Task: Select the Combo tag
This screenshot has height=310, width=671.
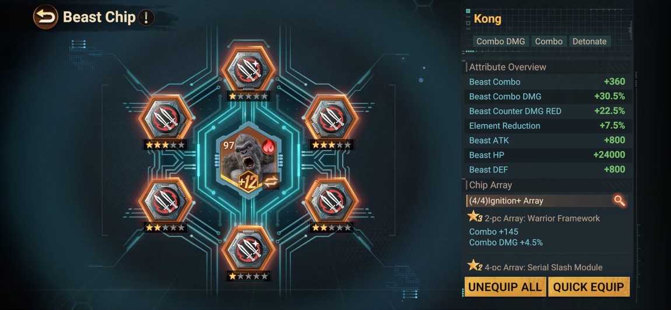Action: coord(548,41)
